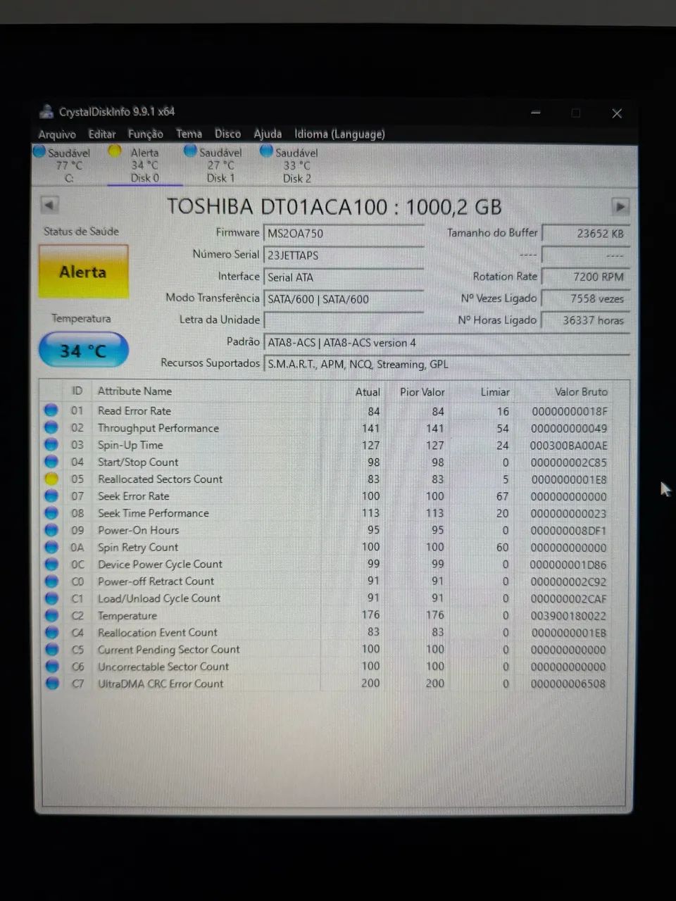The image size is (676, 901).
Task: Click the Attribute Name column header
Action: point(134,391)
